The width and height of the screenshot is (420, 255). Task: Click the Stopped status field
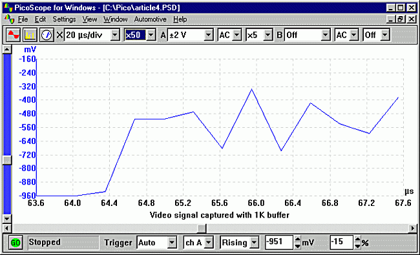point(63,243)
